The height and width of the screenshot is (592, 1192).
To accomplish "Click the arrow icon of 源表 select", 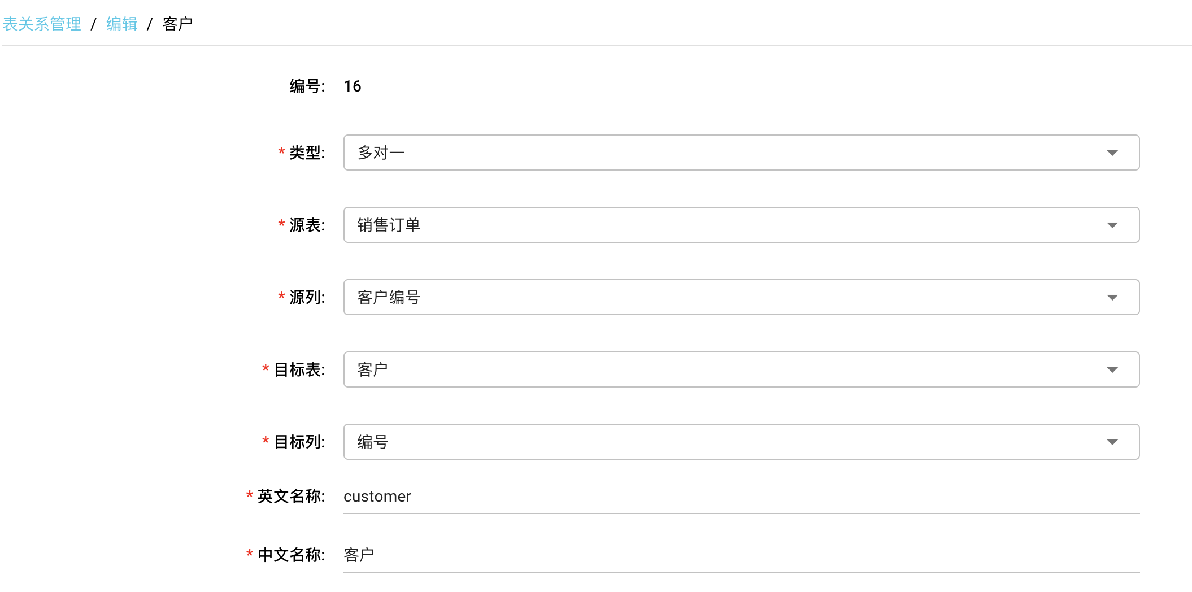I will pos(1112,225).
